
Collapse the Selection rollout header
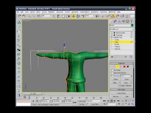click(121, 63)
